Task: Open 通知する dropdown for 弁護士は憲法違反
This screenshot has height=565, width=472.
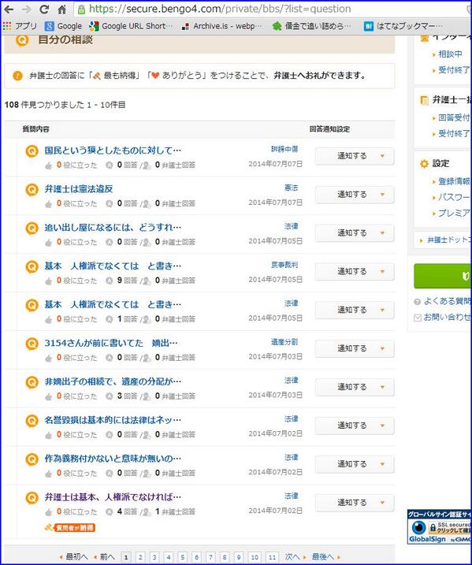Action: click(355, 195)
